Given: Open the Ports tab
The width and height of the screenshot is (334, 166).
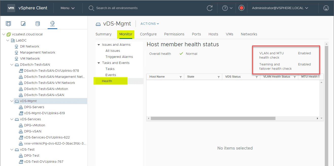Looking at the screenshot, I should coord(196,34).
